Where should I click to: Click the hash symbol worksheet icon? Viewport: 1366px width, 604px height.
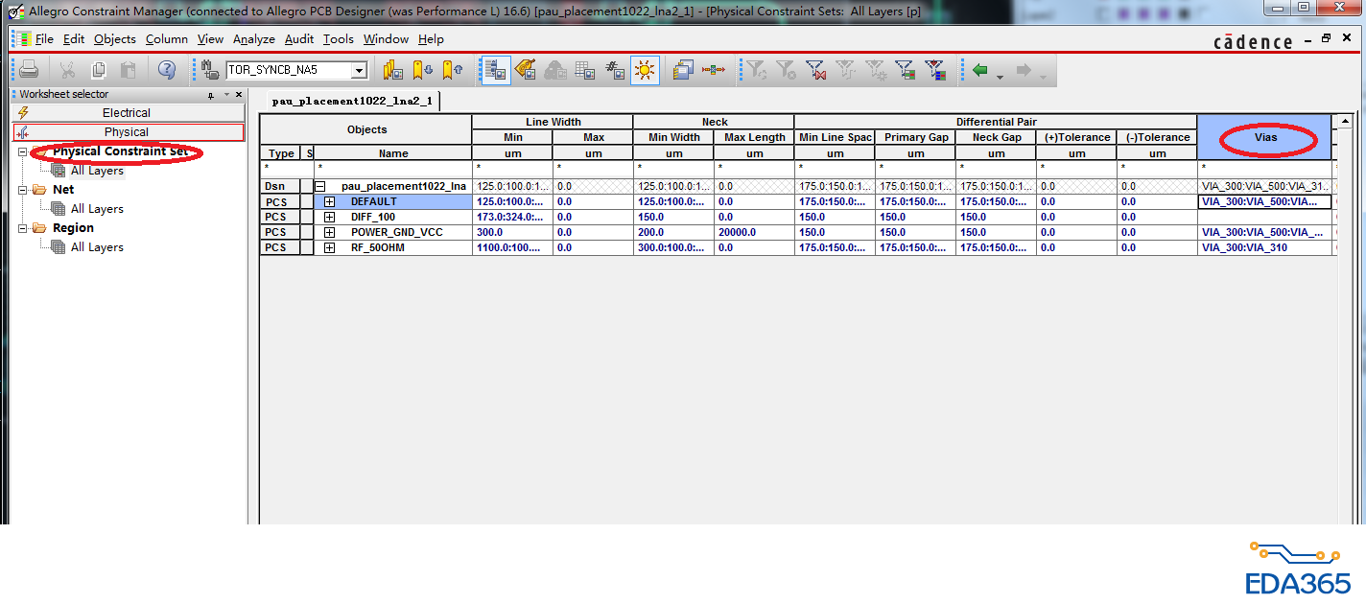(615, 70)
